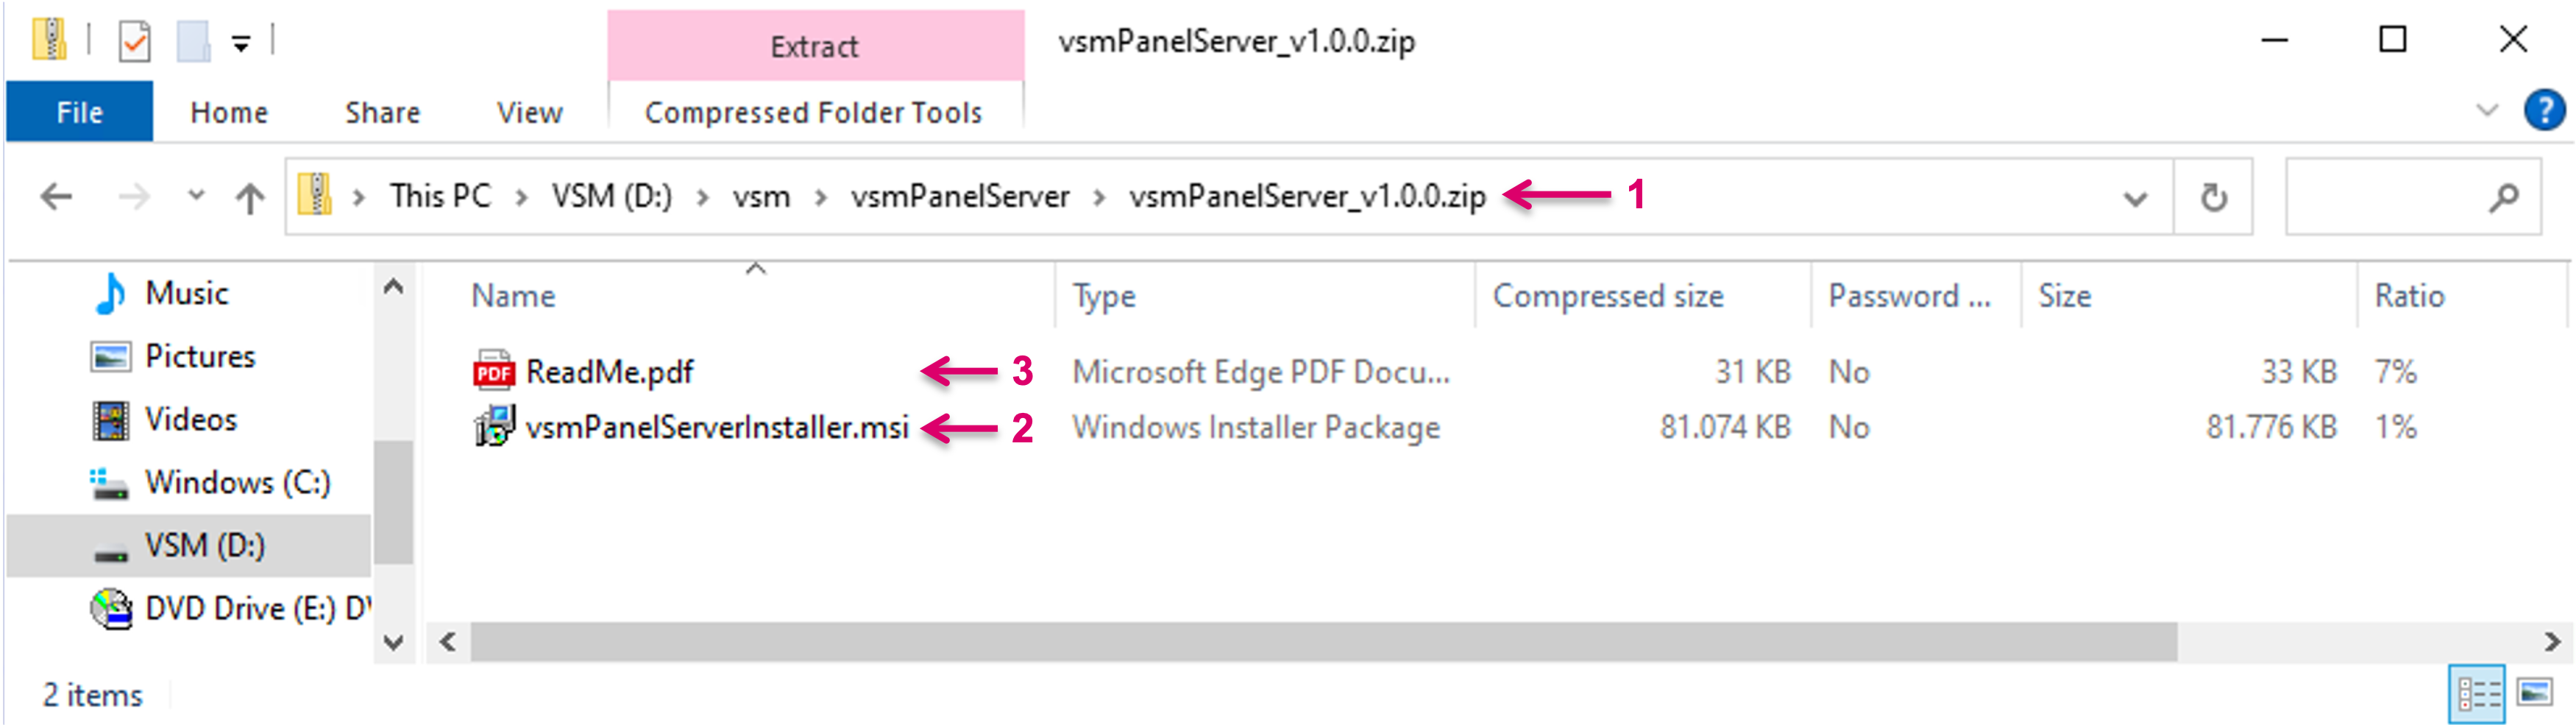Open the Extract tab
Screen dimensions: 2576x725
point(814,46)
